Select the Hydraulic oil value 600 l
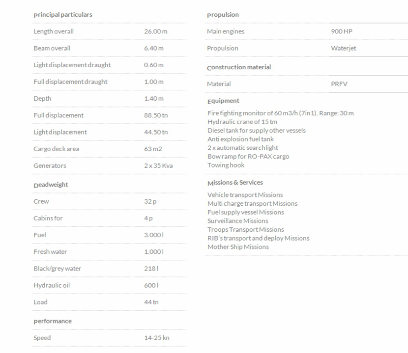The height and width of the screenshot is (353, 408). [x=151, y=285]
